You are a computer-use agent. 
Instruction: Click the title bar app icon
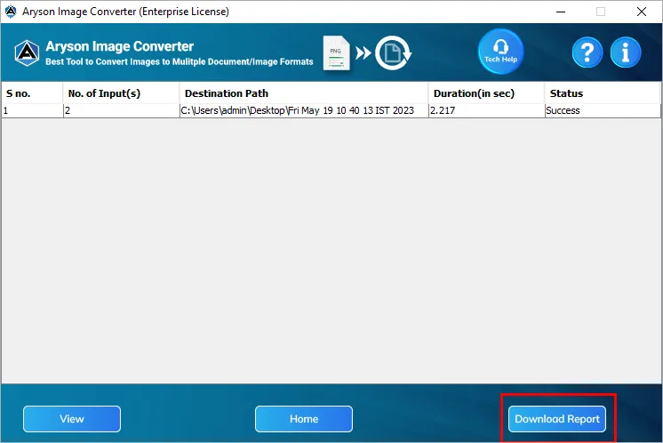coord(11,12)
